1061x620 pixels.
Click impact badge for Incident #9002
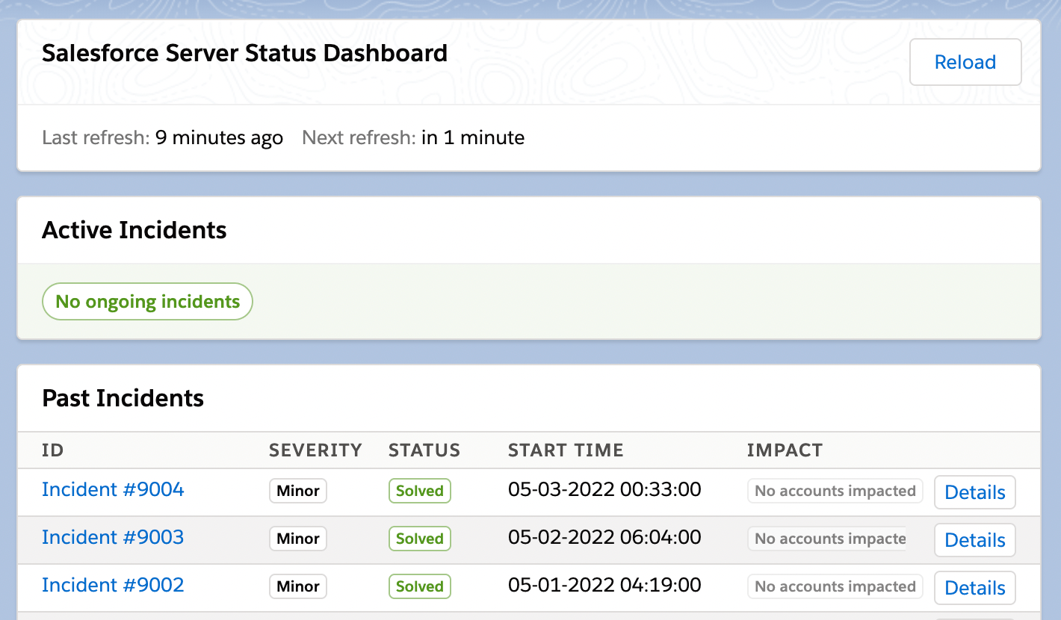835,586
